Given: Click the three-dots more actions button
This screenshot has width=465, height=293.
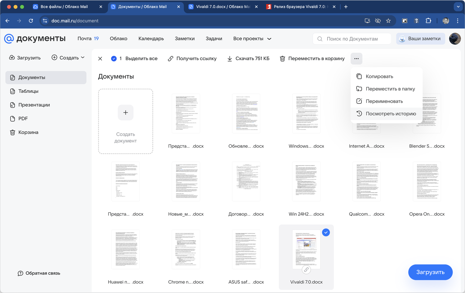Looking at the screenshot, I should [356, 59].
